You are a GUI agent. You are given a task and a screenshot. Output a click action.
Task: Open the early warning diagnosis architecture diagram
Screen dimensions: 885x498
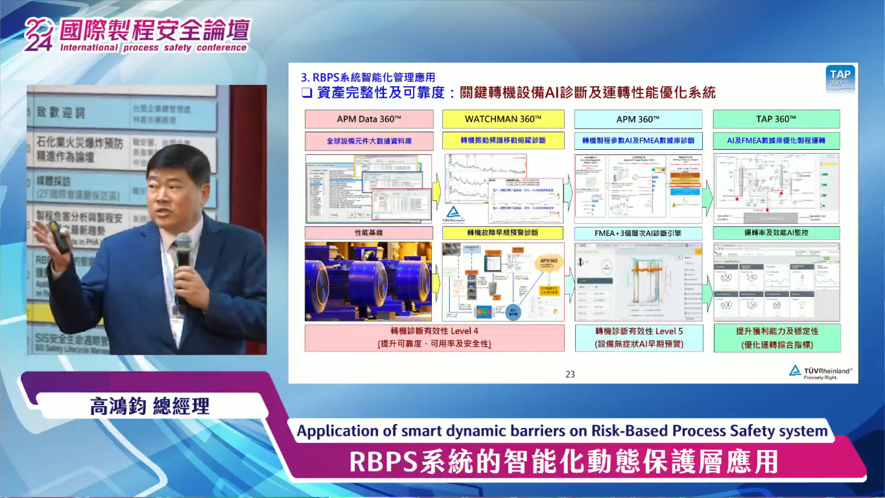tap(503, 282)
